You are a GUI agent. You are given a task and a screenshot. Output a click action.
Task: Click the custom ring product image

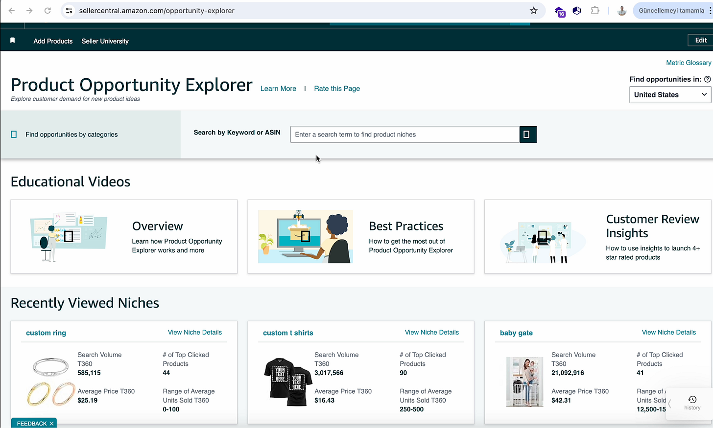click(x=51, y=382)
